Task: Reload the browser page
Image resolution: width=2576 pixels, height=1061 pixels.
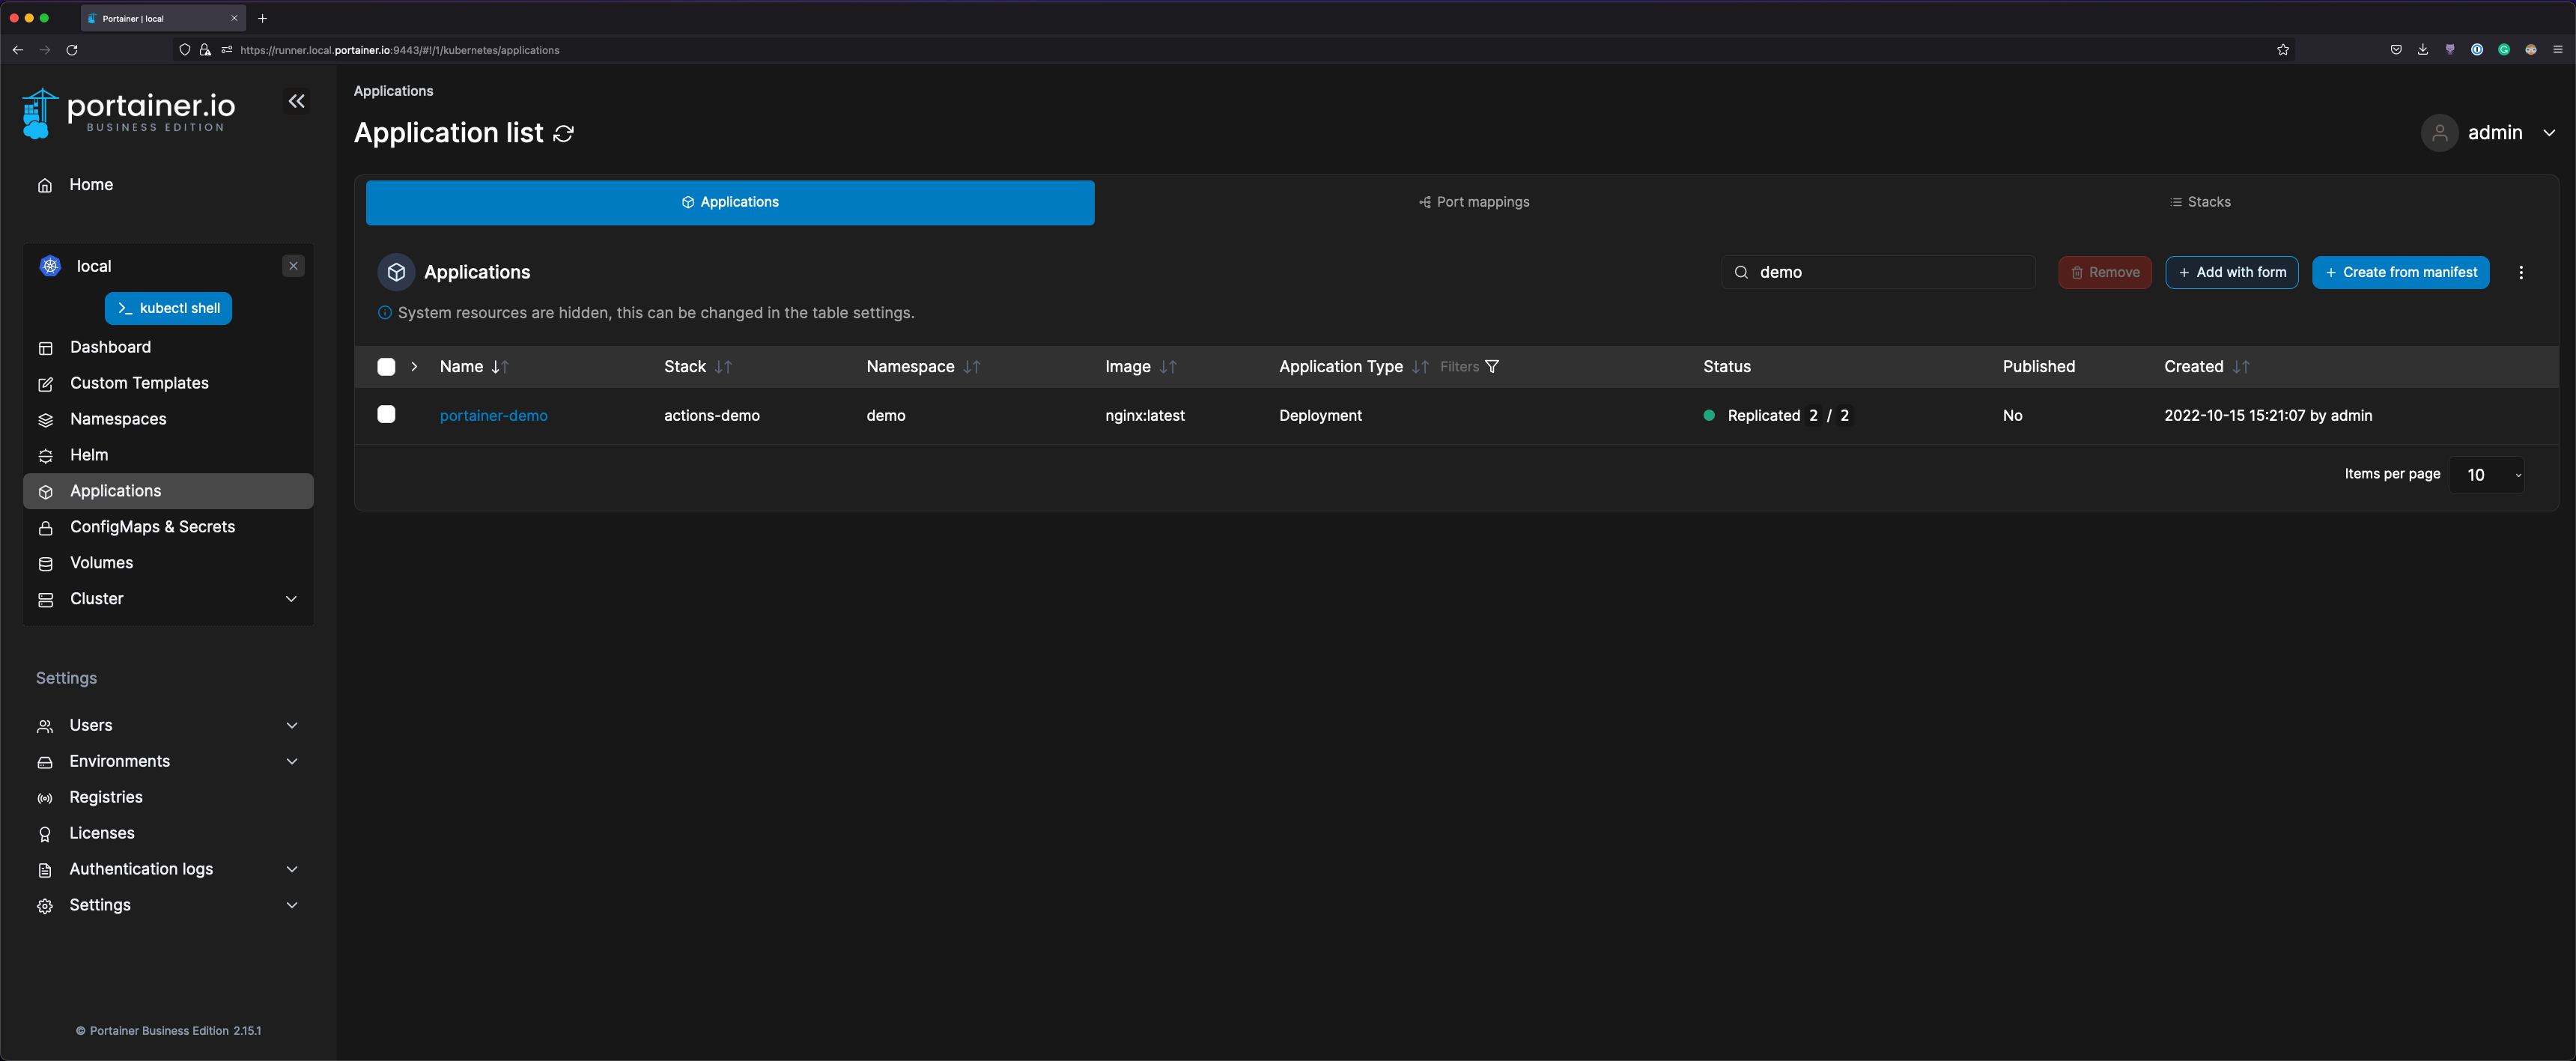Action: coord(72,50)
